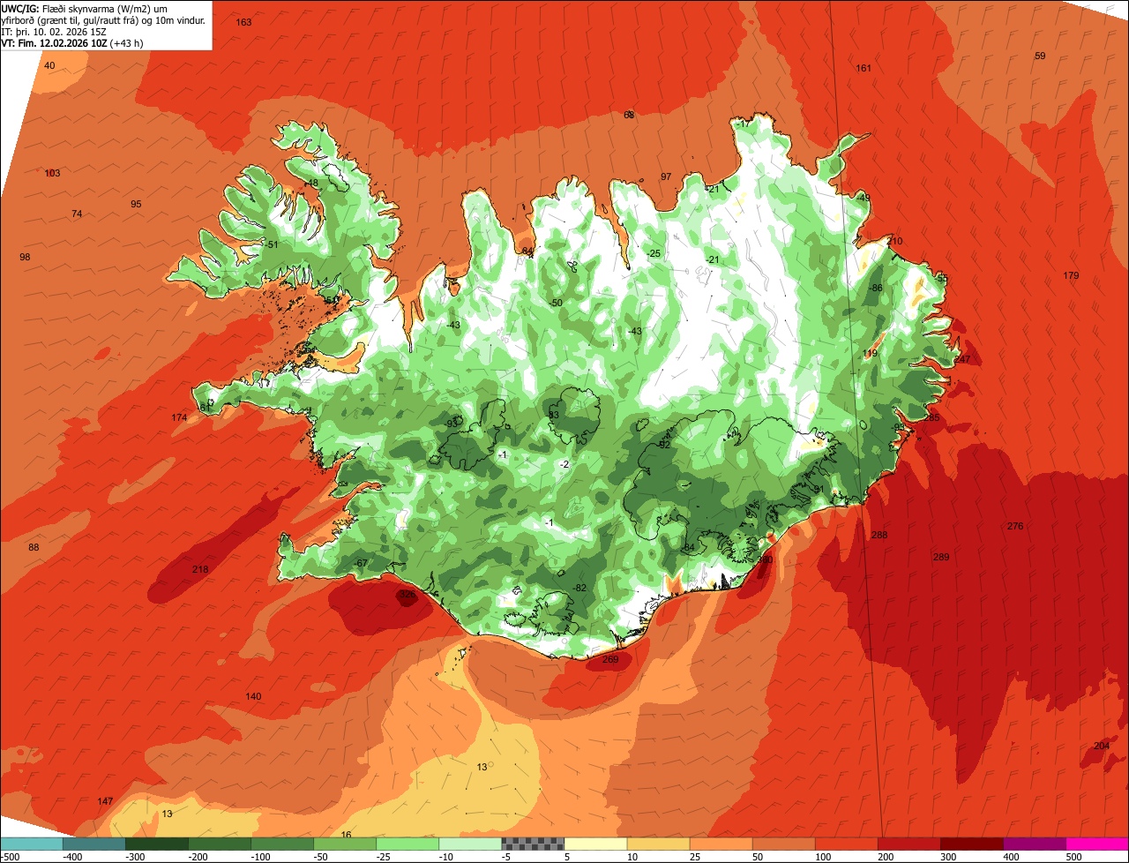Click the 210 flux value on the map
1129x863 pixels.
[895, 241]
